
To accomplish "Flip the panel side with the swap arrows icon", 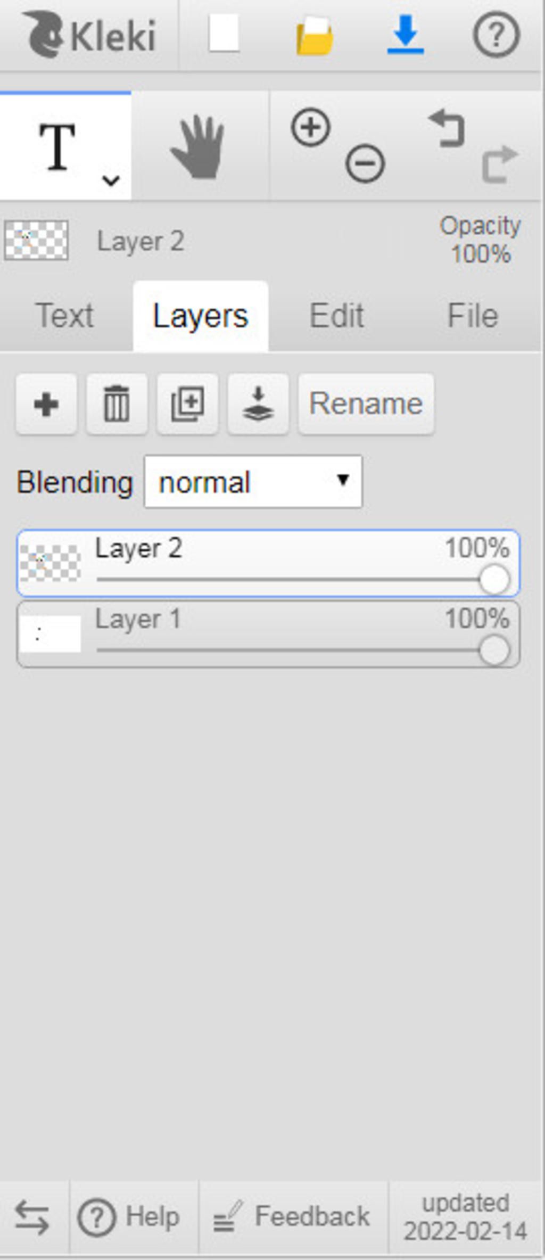I will (x=32, y=1217).
